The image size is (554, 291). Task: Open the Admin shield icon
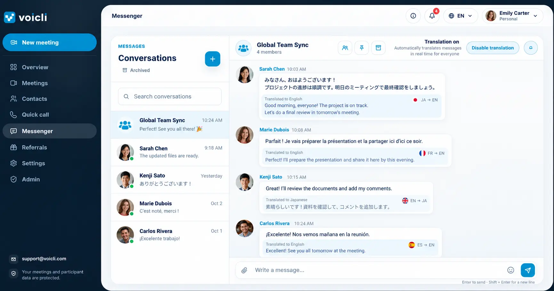(13, 179)
